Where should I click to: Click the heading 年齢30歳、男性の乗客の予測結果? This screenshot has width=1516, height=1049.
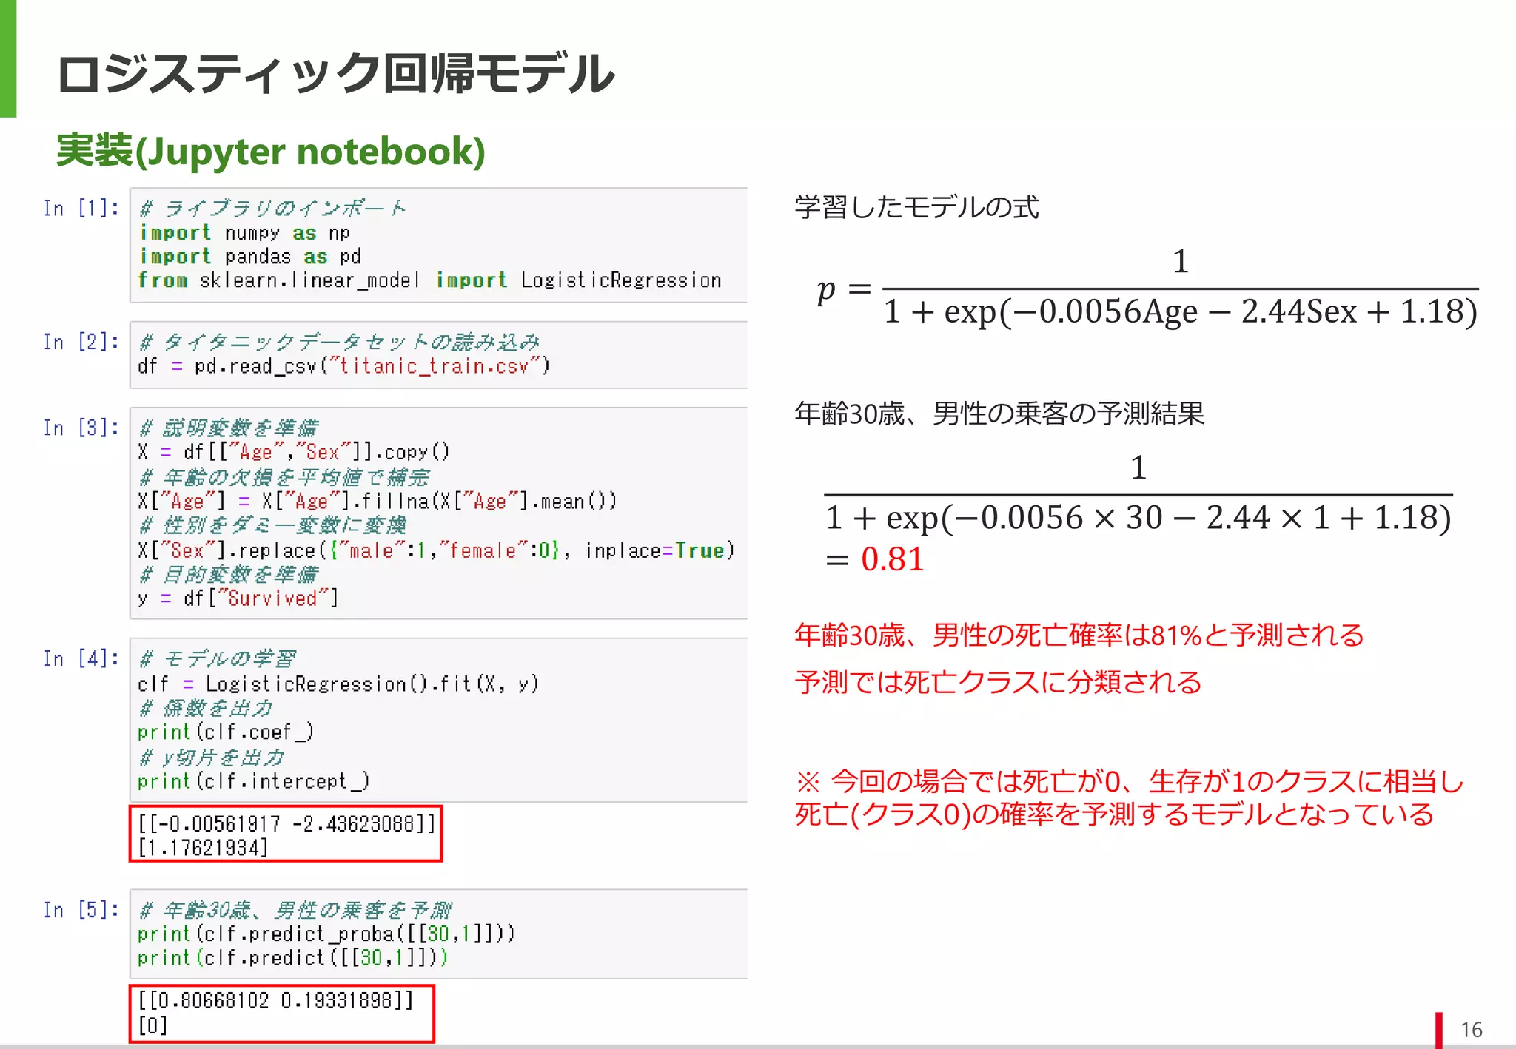tap(999, 413)
